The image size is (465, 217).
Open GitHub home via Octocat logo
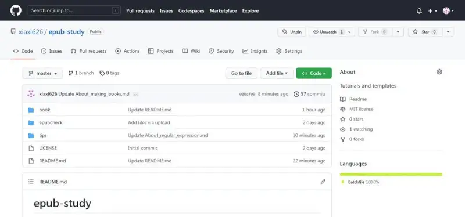(16, 10)
